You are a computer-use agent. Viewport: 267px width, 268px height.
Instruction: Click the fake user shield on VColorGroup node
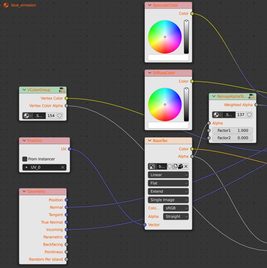pyautogui.click(x=60, y=116)
